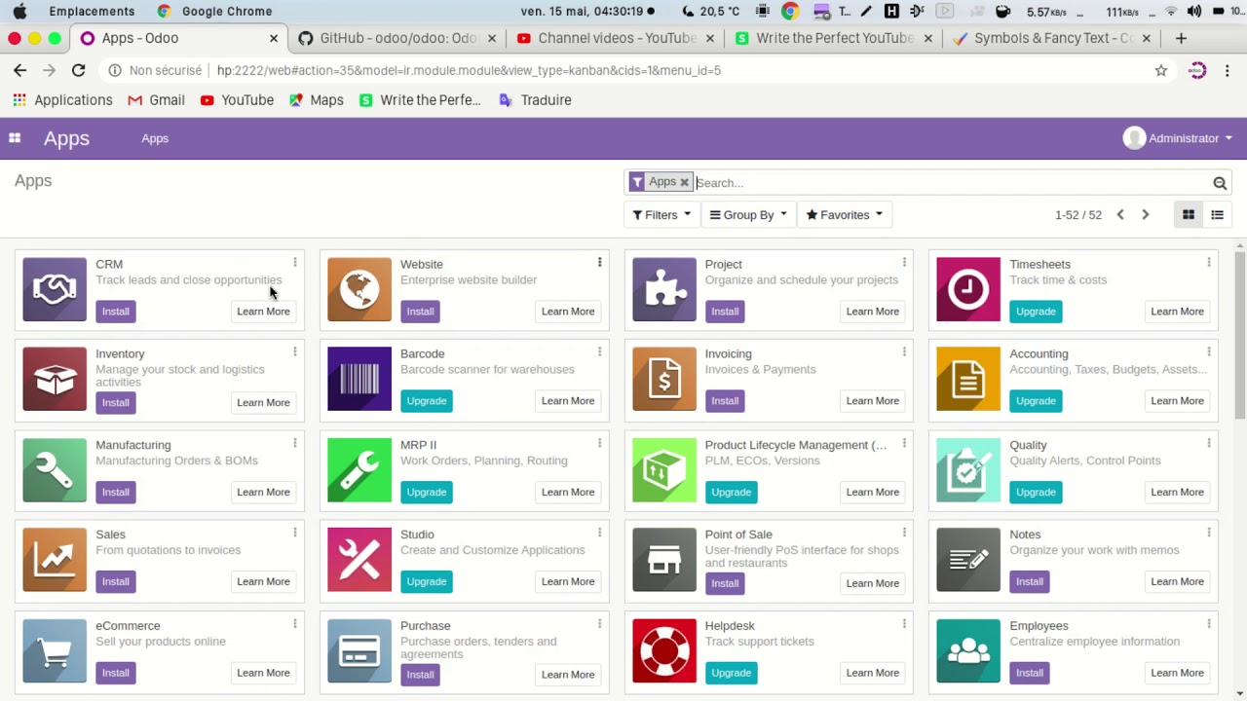This screenshot has width=1247, height=701.
Task: Click the Timesheets clock icon
Action: coord(968,289)
